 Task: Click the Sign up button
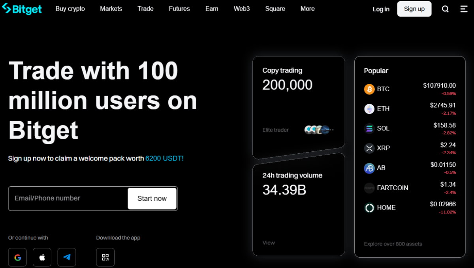pos(414,9)
